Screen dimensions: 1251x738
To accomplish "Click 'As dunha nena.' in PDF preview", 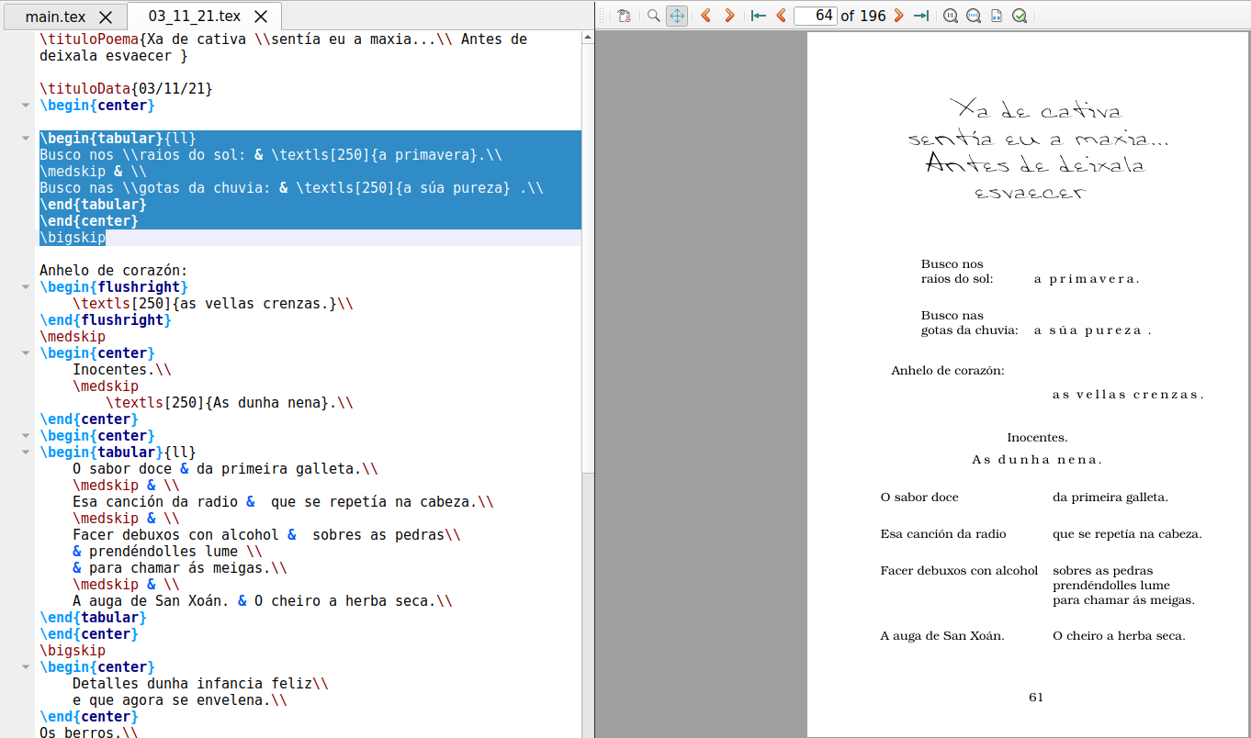I will 1037,460.
